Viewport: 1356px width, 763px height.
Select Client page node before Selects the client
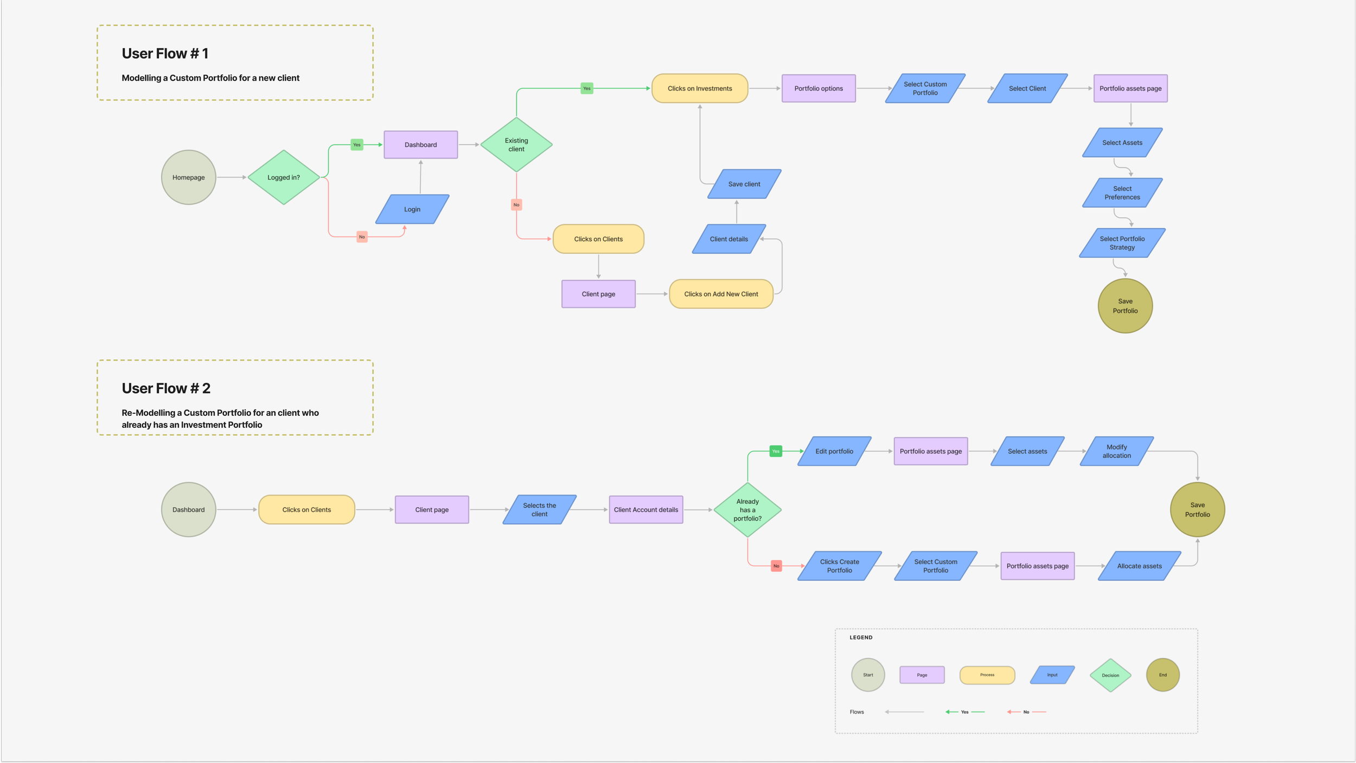point(432,510)
